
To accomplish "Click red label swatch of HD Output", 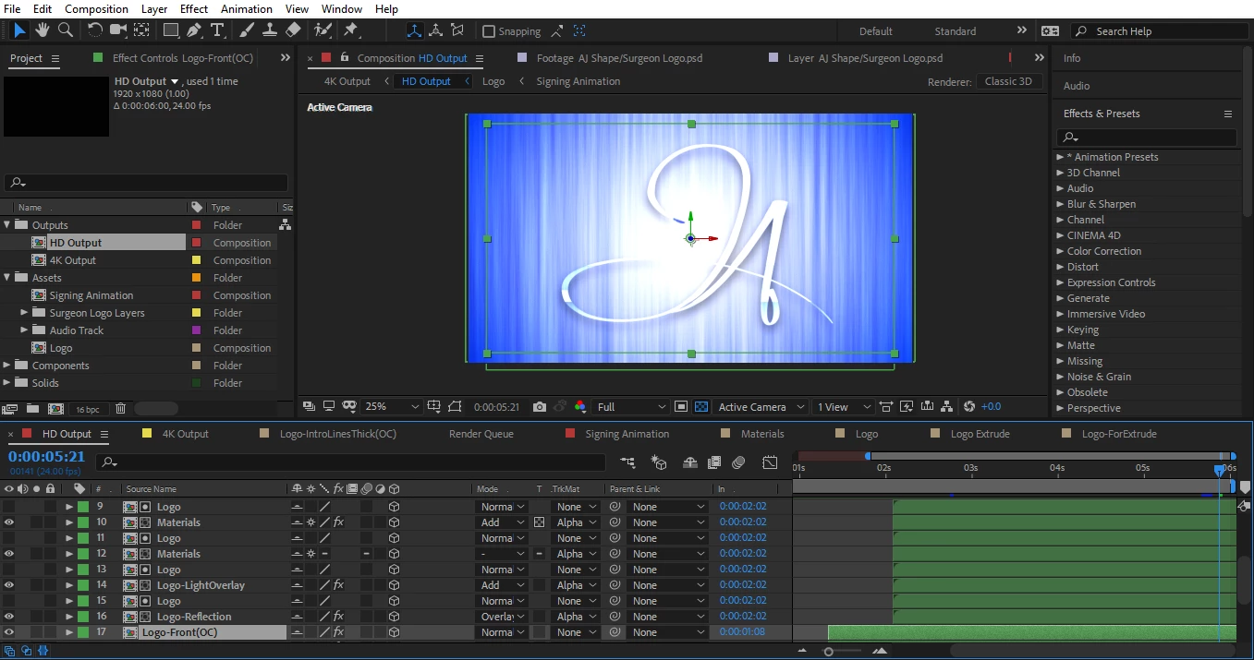I will [x=196, y=243].
